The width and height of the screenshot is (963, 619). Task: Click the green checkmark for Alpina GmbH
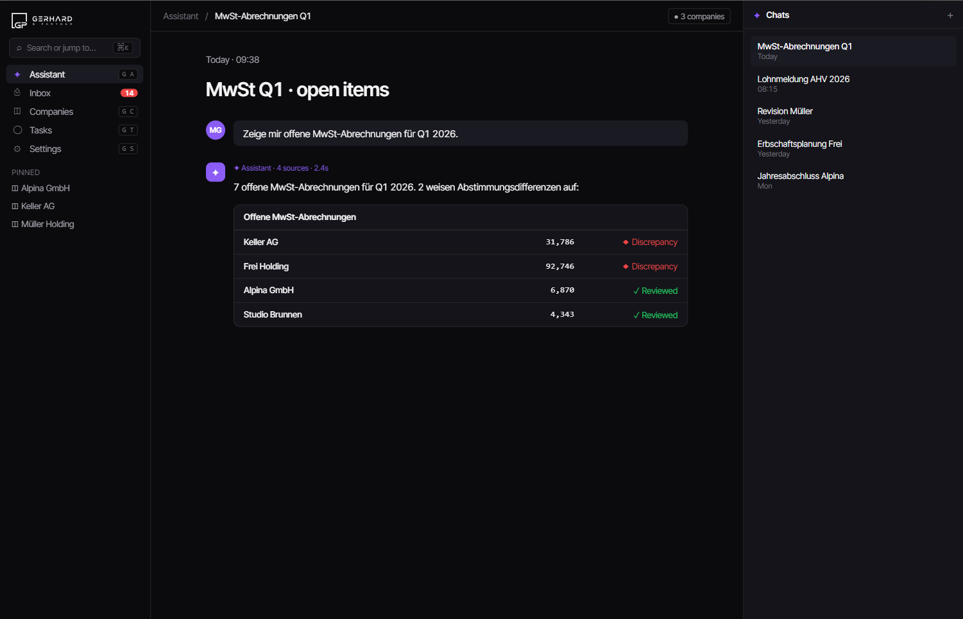pyautogui.click(x=636, y=291)
